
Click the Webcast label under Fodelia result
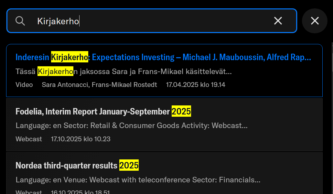(x=29, y=139)
